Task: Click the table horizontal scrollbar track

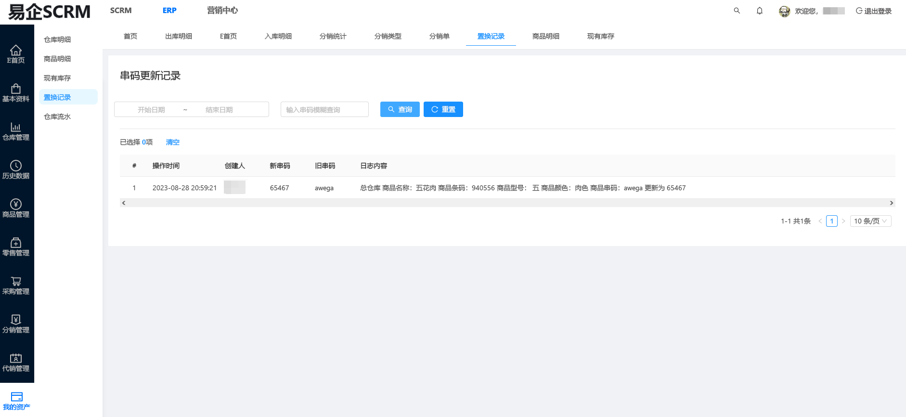Action: click(507, 203)
